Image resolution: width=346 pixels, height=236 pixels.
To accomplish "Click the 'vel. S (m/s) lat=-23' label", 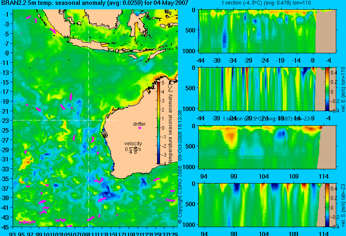I will (x=343, y=205).
